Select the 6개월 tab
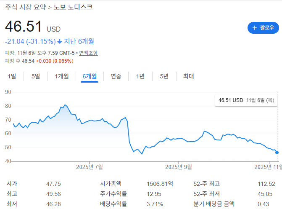Screen dimensions: 282x212 pyautogui.click(x=90, y=76)
